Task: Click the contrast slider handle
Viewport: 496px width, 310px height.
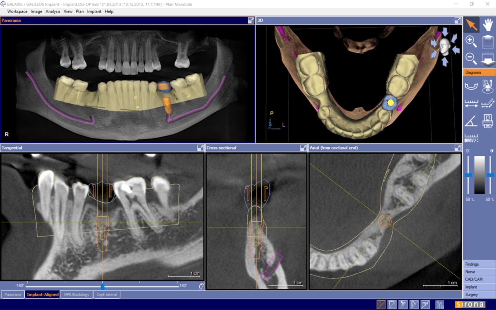Action: pyautogui.click(x=490, y=175)
